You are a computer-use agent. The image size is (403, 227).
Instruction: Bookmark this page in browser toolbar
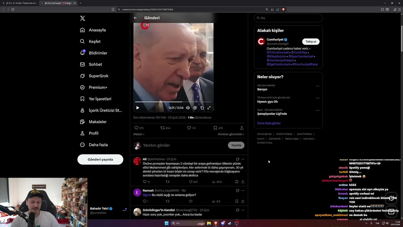[x=113, y=9]
